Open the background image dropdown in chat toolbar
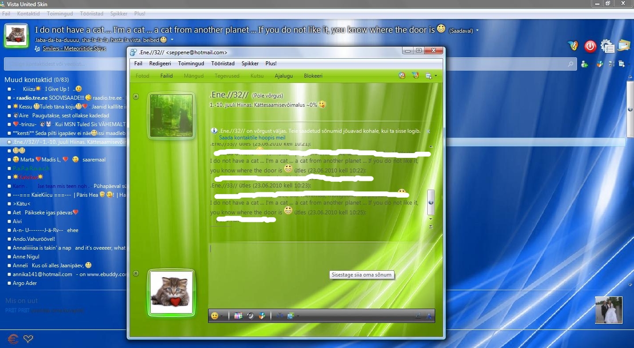 (298, 316)
